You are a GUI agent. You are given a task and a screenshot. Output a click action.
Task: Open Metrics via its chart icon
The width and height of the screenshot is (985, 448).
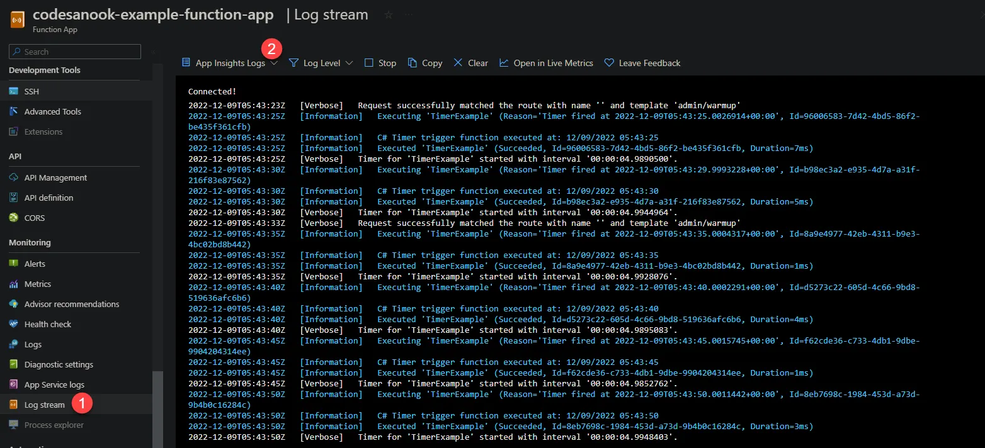click(13, 284)
